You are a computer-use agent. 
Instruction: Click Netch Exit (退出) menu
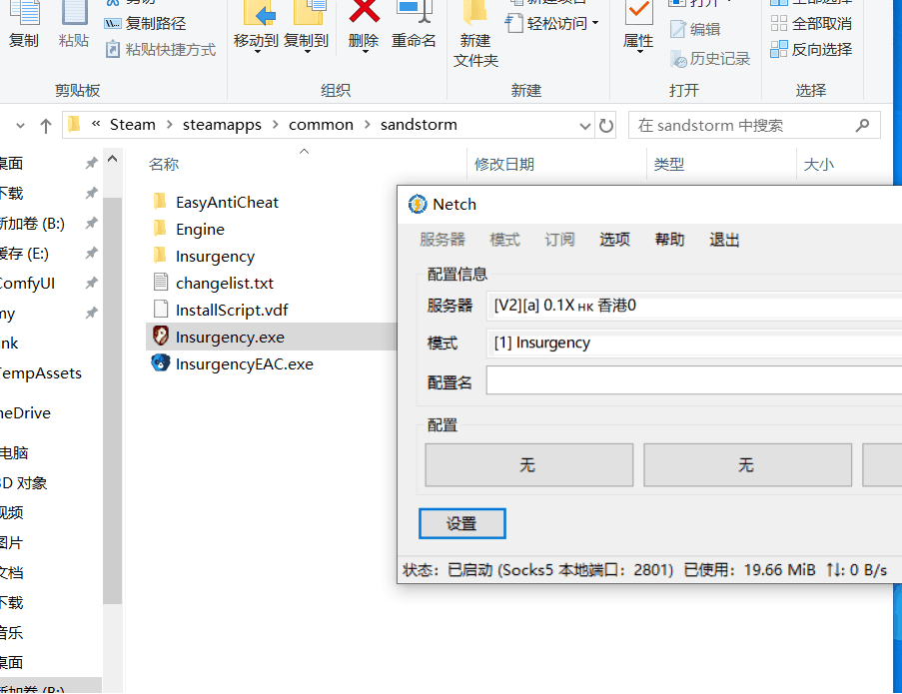724,240
